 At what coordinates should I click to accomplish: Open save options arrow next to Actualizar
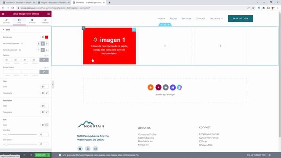[x=49, y=155]
